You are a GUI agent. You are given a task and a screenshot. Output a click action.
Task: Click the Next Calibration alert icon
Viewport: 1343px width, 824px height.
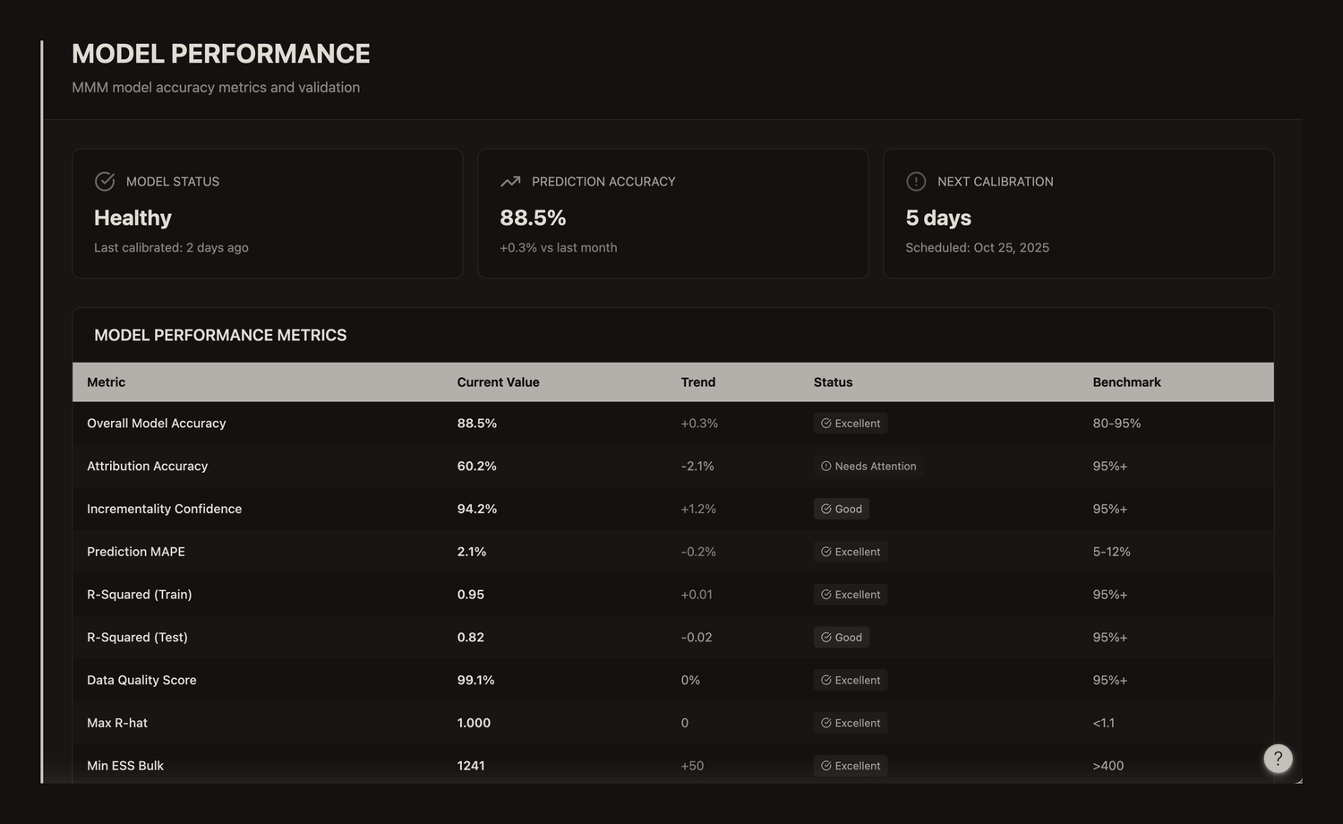(916, 181)
